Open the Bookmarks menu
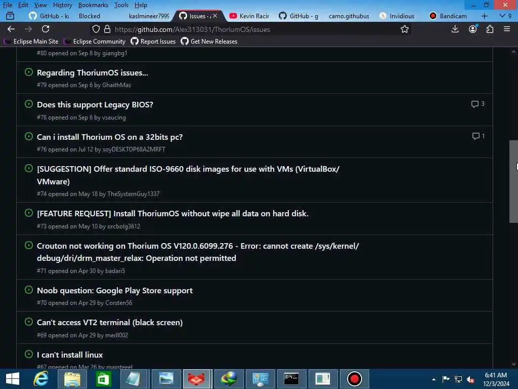 tap(93, 5)
